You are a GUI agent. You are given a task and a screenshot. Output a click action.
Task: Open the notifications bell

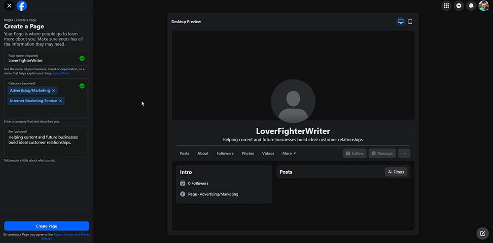[471, 6]
